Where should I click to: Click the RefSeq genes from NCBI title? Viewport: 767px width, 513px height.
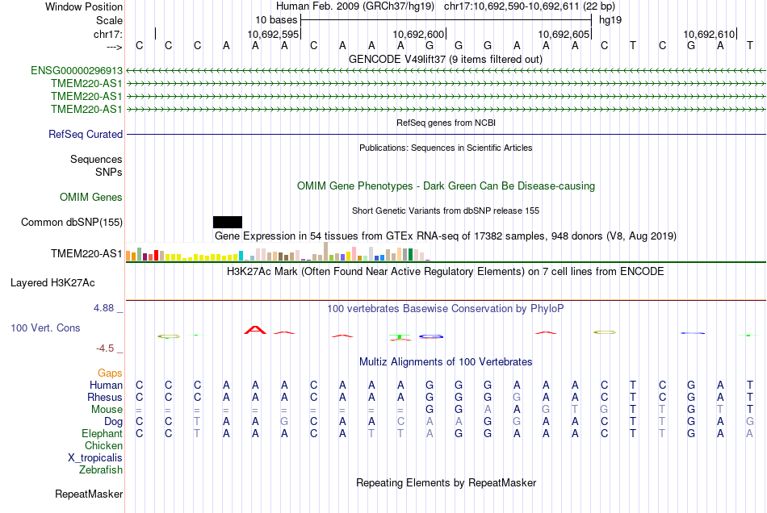tap(446, 123)
